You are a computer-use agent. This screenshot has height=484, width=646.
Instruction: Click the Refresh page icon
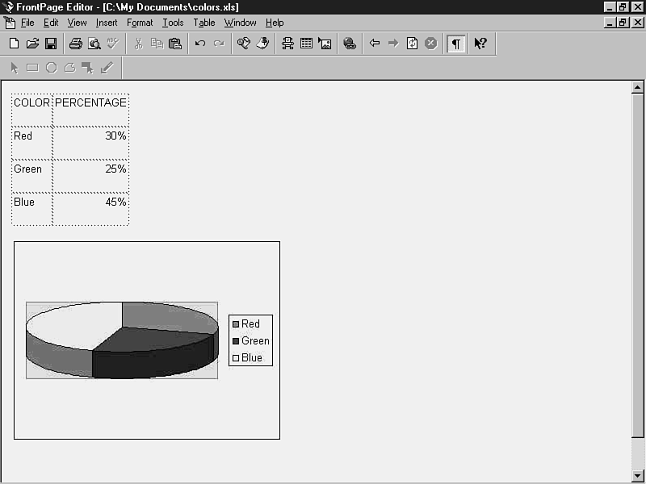point(412,44)
